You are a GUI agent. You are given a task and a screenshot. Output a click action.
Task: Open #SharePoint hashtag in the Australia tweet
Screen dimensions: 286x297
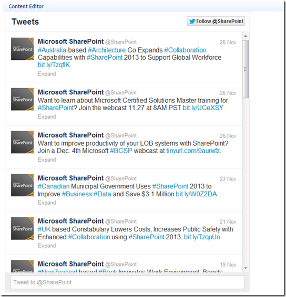(105, 57)
